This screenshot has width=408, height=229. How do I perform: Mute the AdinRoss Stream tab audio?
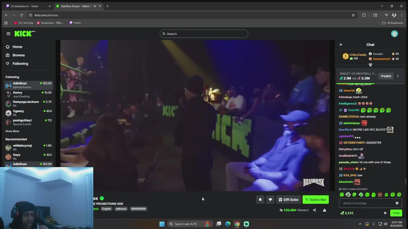pos(95,6)
